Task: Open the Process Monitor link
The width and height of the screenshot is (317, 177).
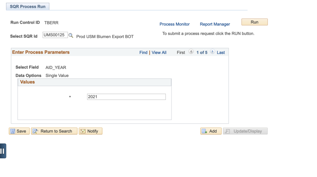Action: (x=174, y=24)
